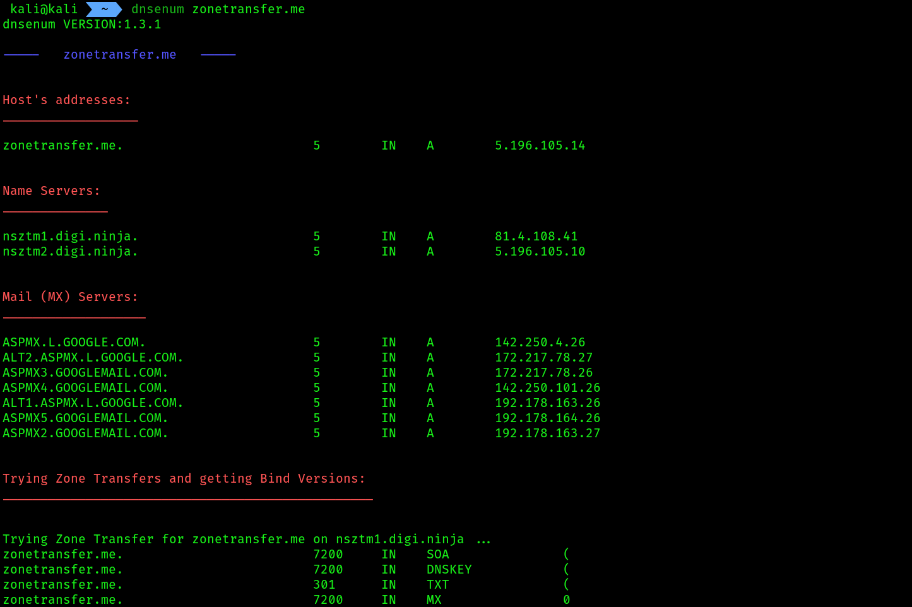This screenshot has width=912, height=607.
Task: Click the 'MX' record type
Action: 434,600
